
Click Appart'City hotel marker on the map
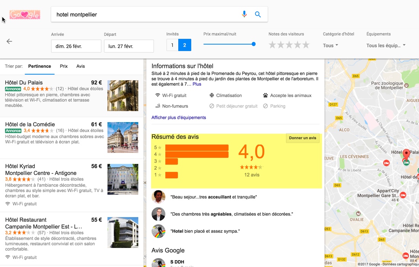pyautogui.click(x=403, y=195)
